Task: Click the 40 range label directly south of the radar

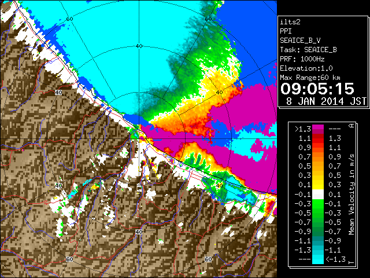Action: coord(139,232)
